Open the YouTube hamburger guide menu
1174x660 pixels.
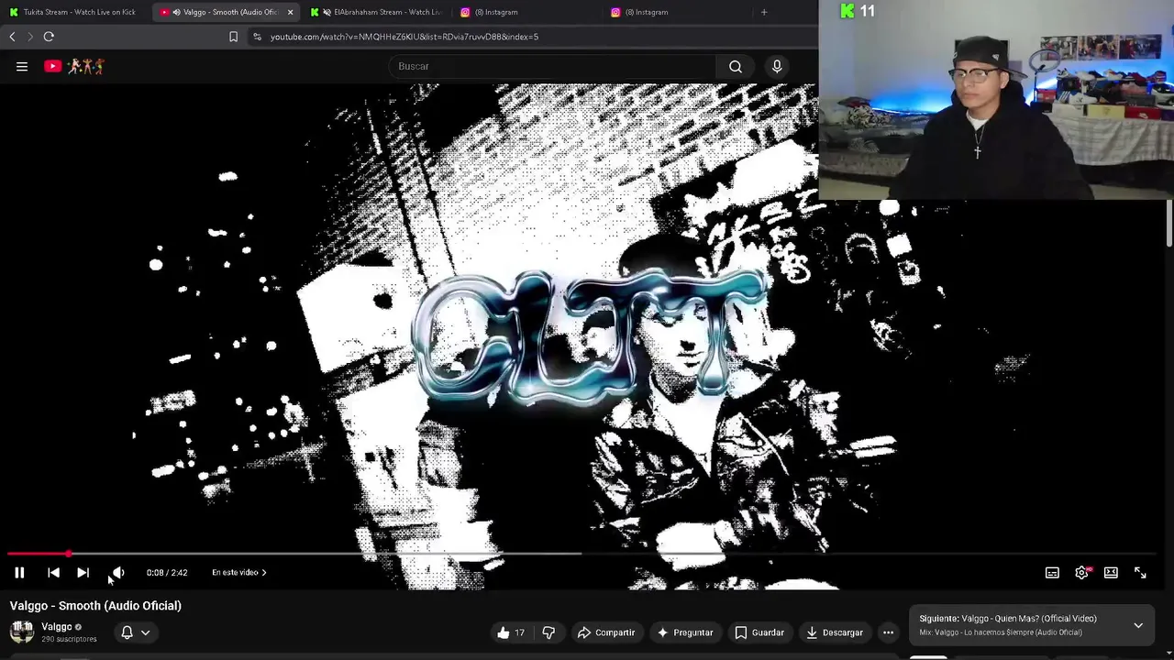point(22,66)
